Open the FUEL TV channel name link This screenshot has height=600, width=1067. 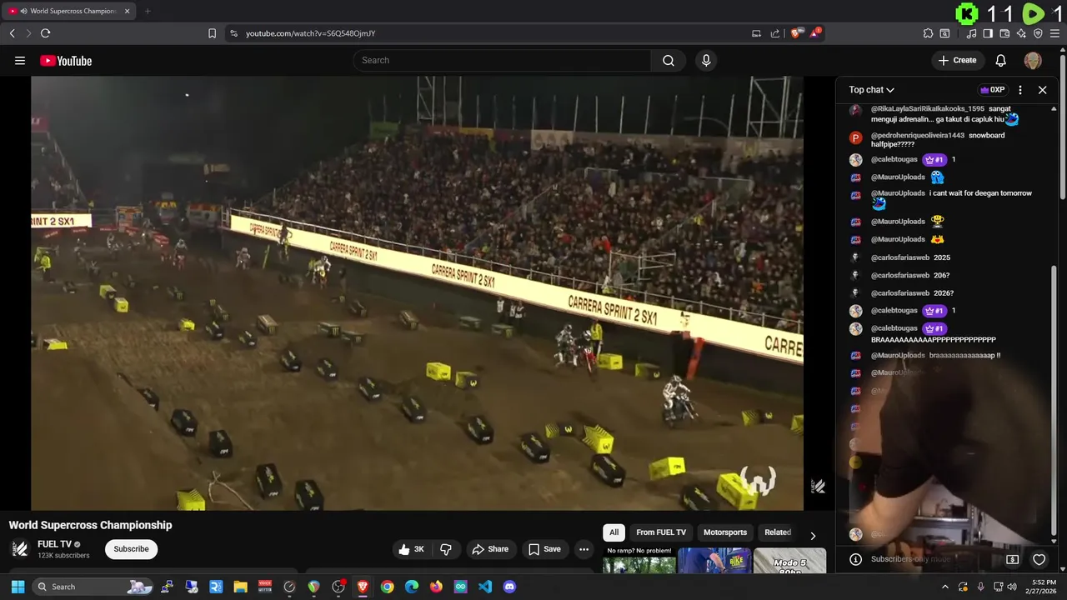click(55, 544)
